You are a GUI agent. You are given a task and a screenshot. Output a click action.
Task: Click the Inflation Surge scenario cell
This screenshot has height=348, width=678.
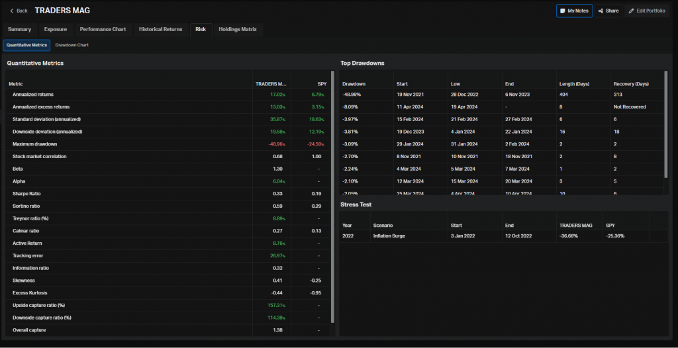click(389, 236)
